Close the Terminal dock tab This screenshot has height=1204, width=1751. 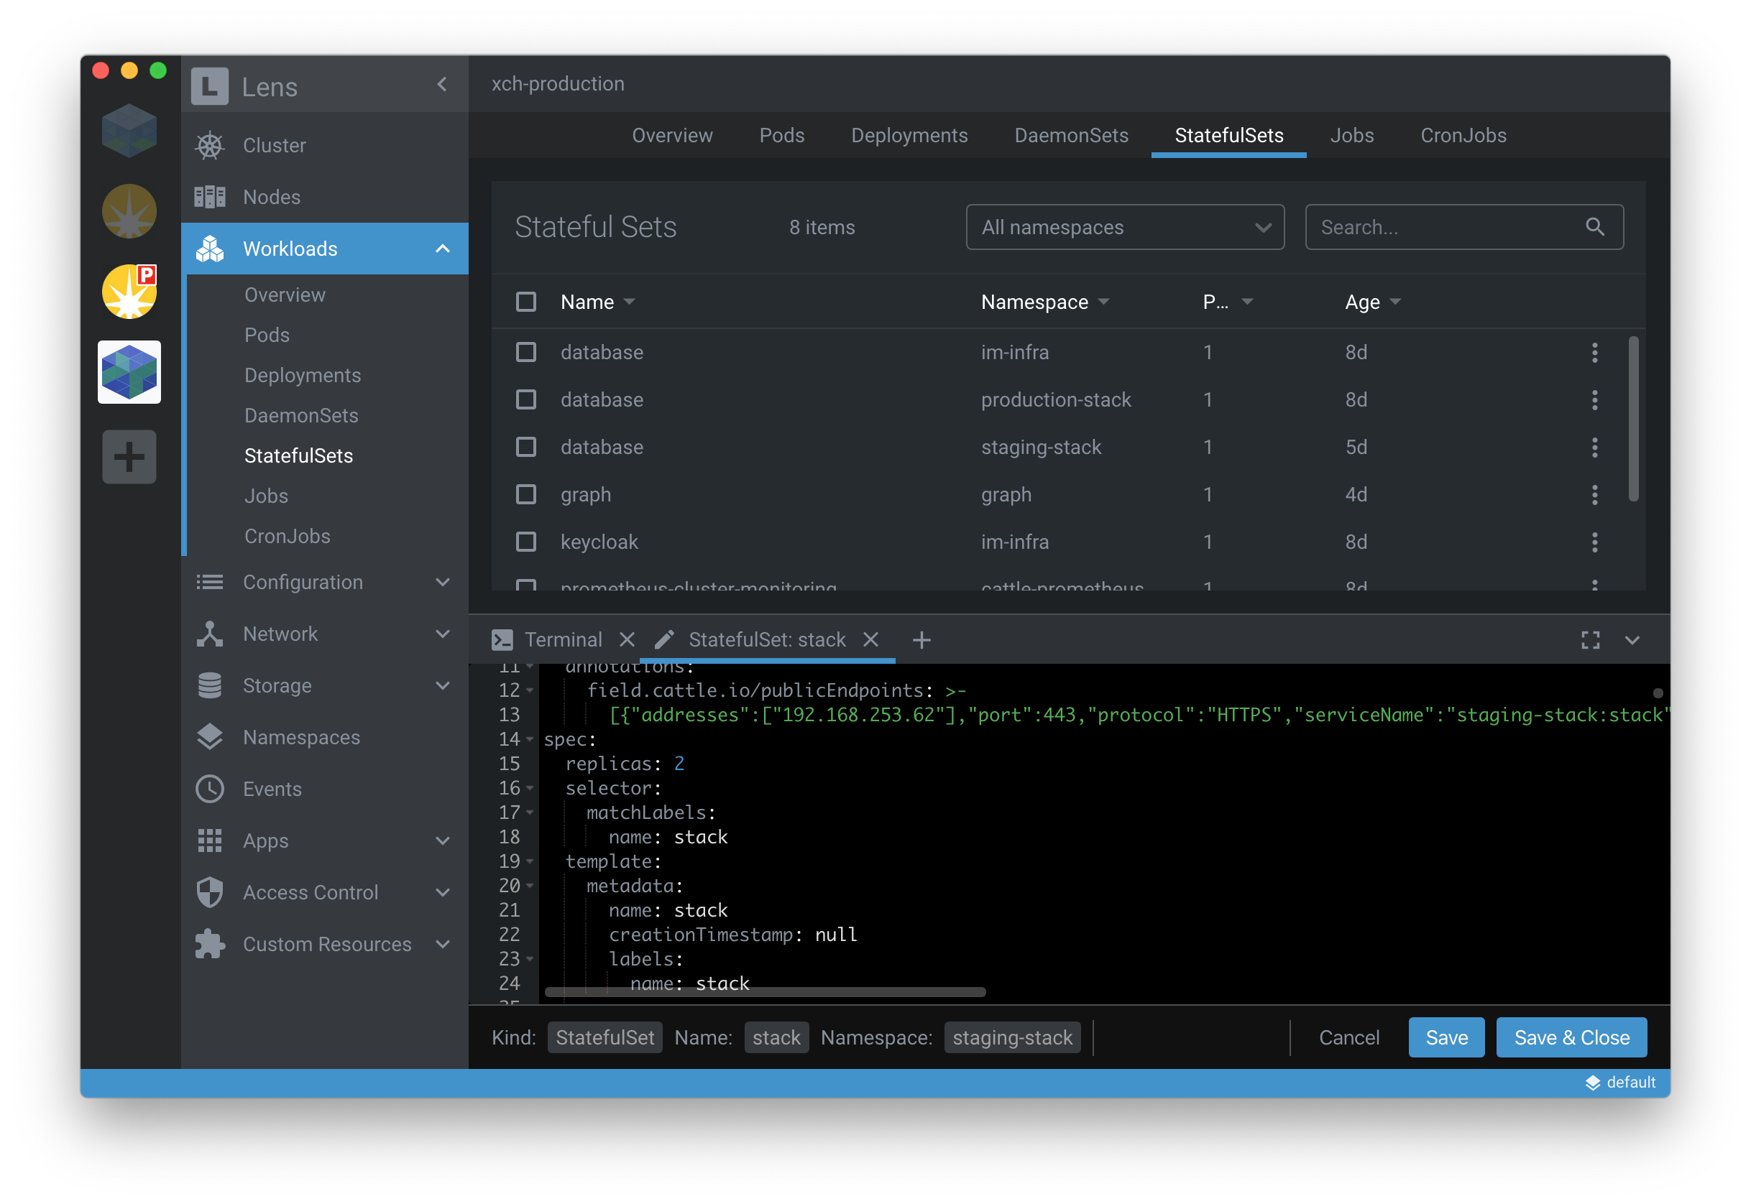coord(627,640)
